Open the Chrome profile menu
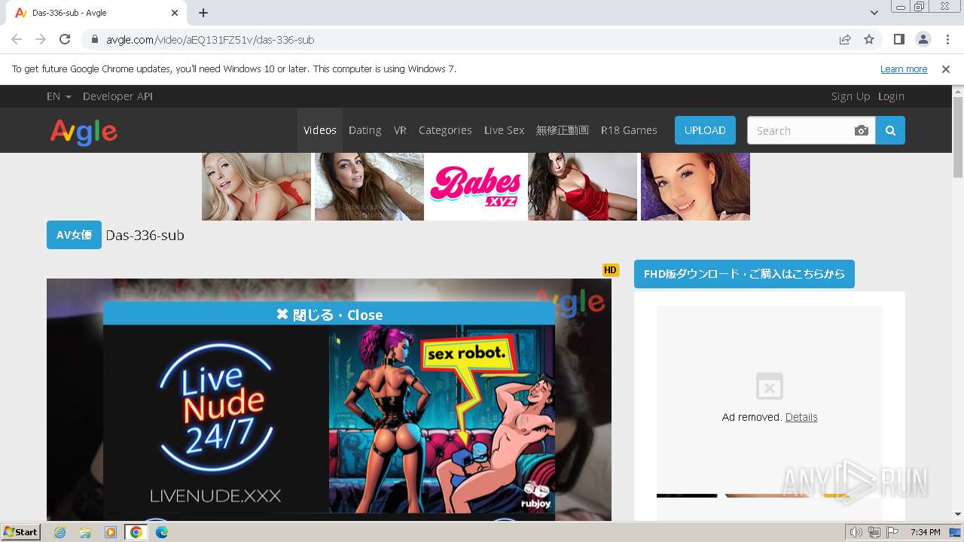Screen dimensions: 964x542 tap(923, 39)
